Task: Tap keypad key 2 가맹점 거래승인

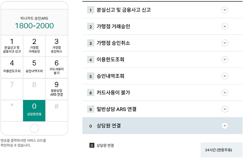Action: click(34, 46)
